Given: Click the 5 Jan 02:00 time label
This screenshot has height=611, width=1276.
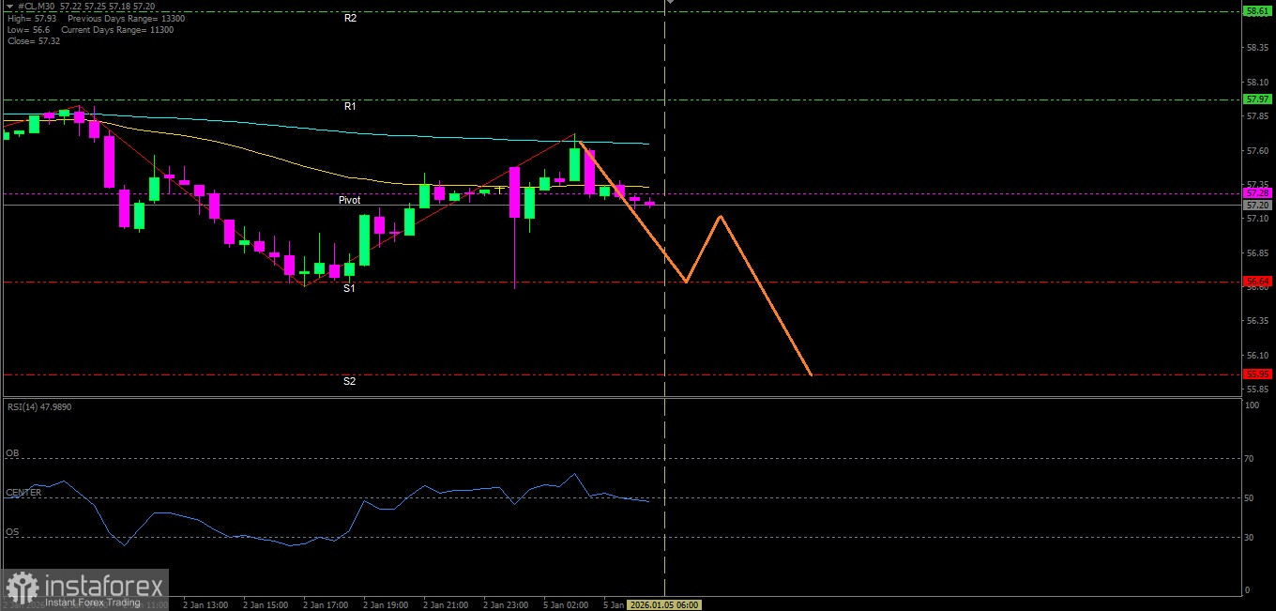Looking at the screenshot, I should pos(566,605).
